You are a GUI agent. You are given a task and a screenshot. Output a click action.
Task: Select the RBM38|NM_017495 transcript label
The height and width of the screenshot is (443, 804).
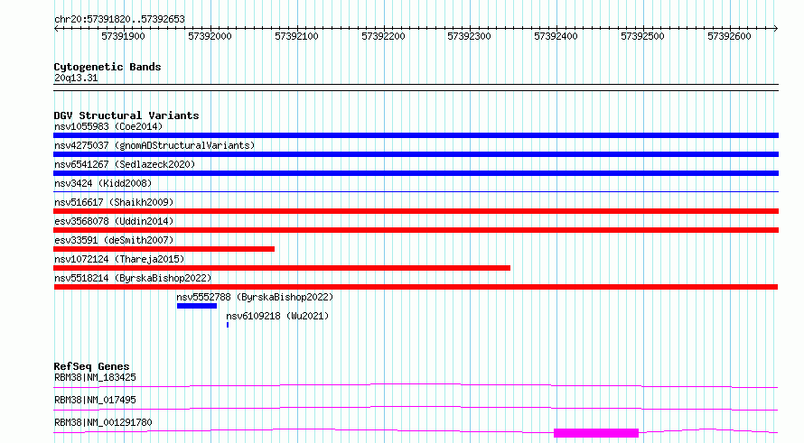click(x=95, y=400)
